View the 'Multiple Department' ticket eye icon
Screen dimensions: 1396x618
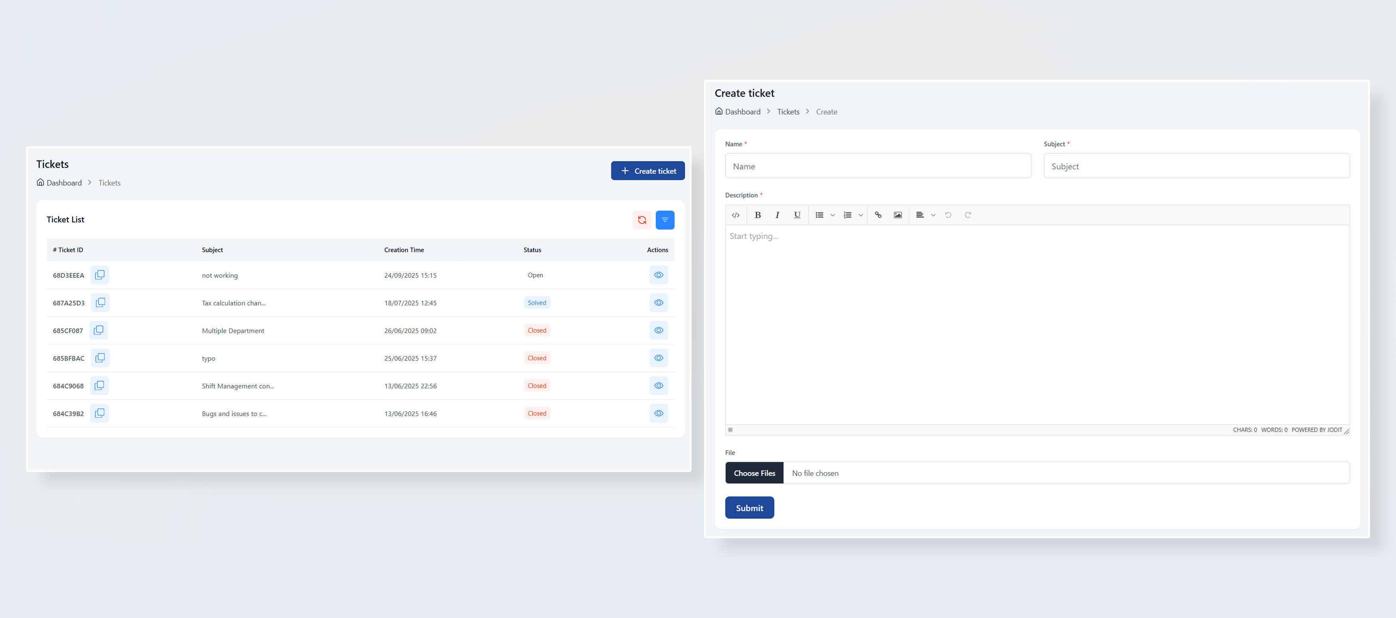coord(659,331)
